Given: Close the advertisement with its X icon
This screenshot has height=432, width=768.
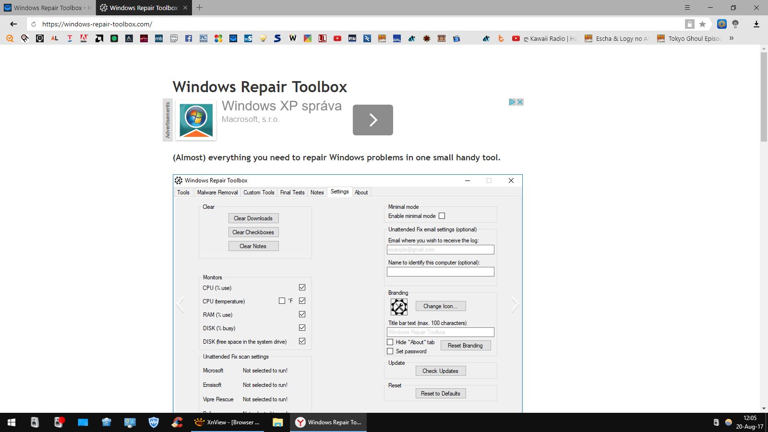Looking at the screenshot, I should [x=520, y=102].
